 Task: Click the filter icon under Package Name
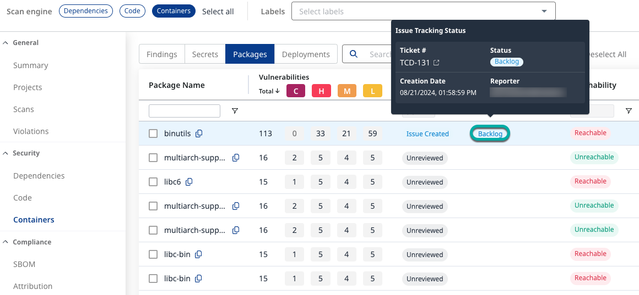point(235,111)
